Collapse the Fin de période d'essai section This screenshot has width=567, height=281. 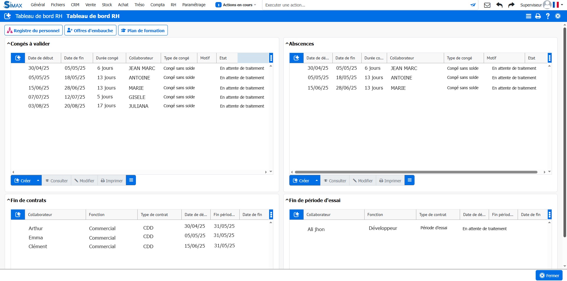pyautogui.click(x=287, y=200)
